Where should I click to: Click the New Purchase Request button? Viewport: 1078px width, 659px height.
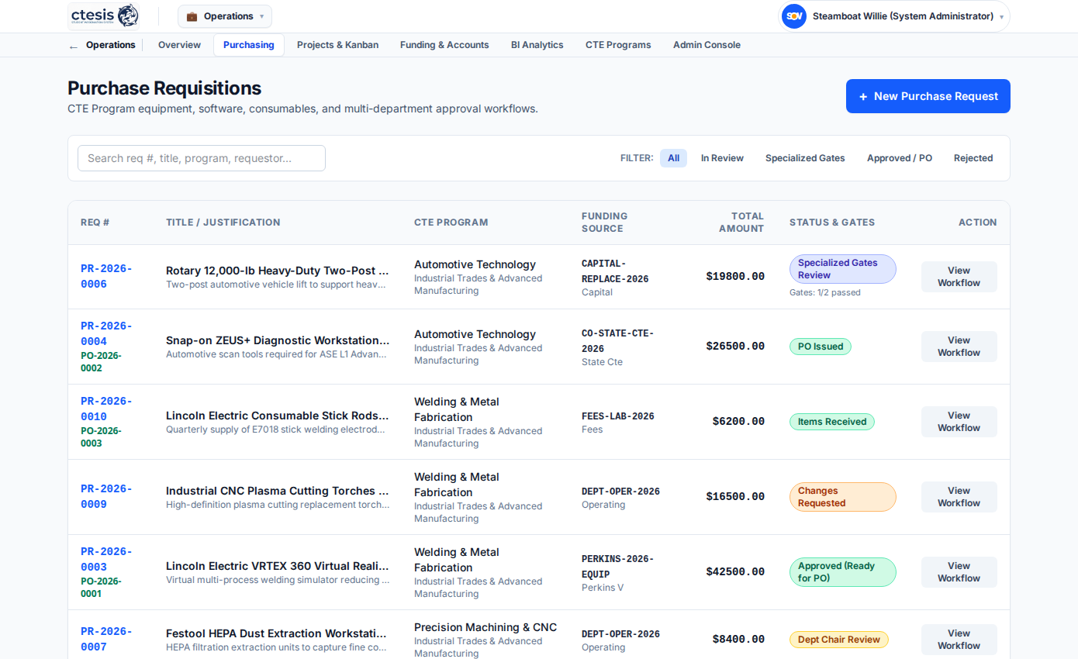coord(928,96)
